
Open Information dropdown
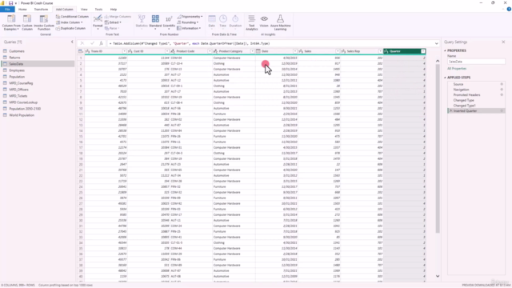click(189, 29)
